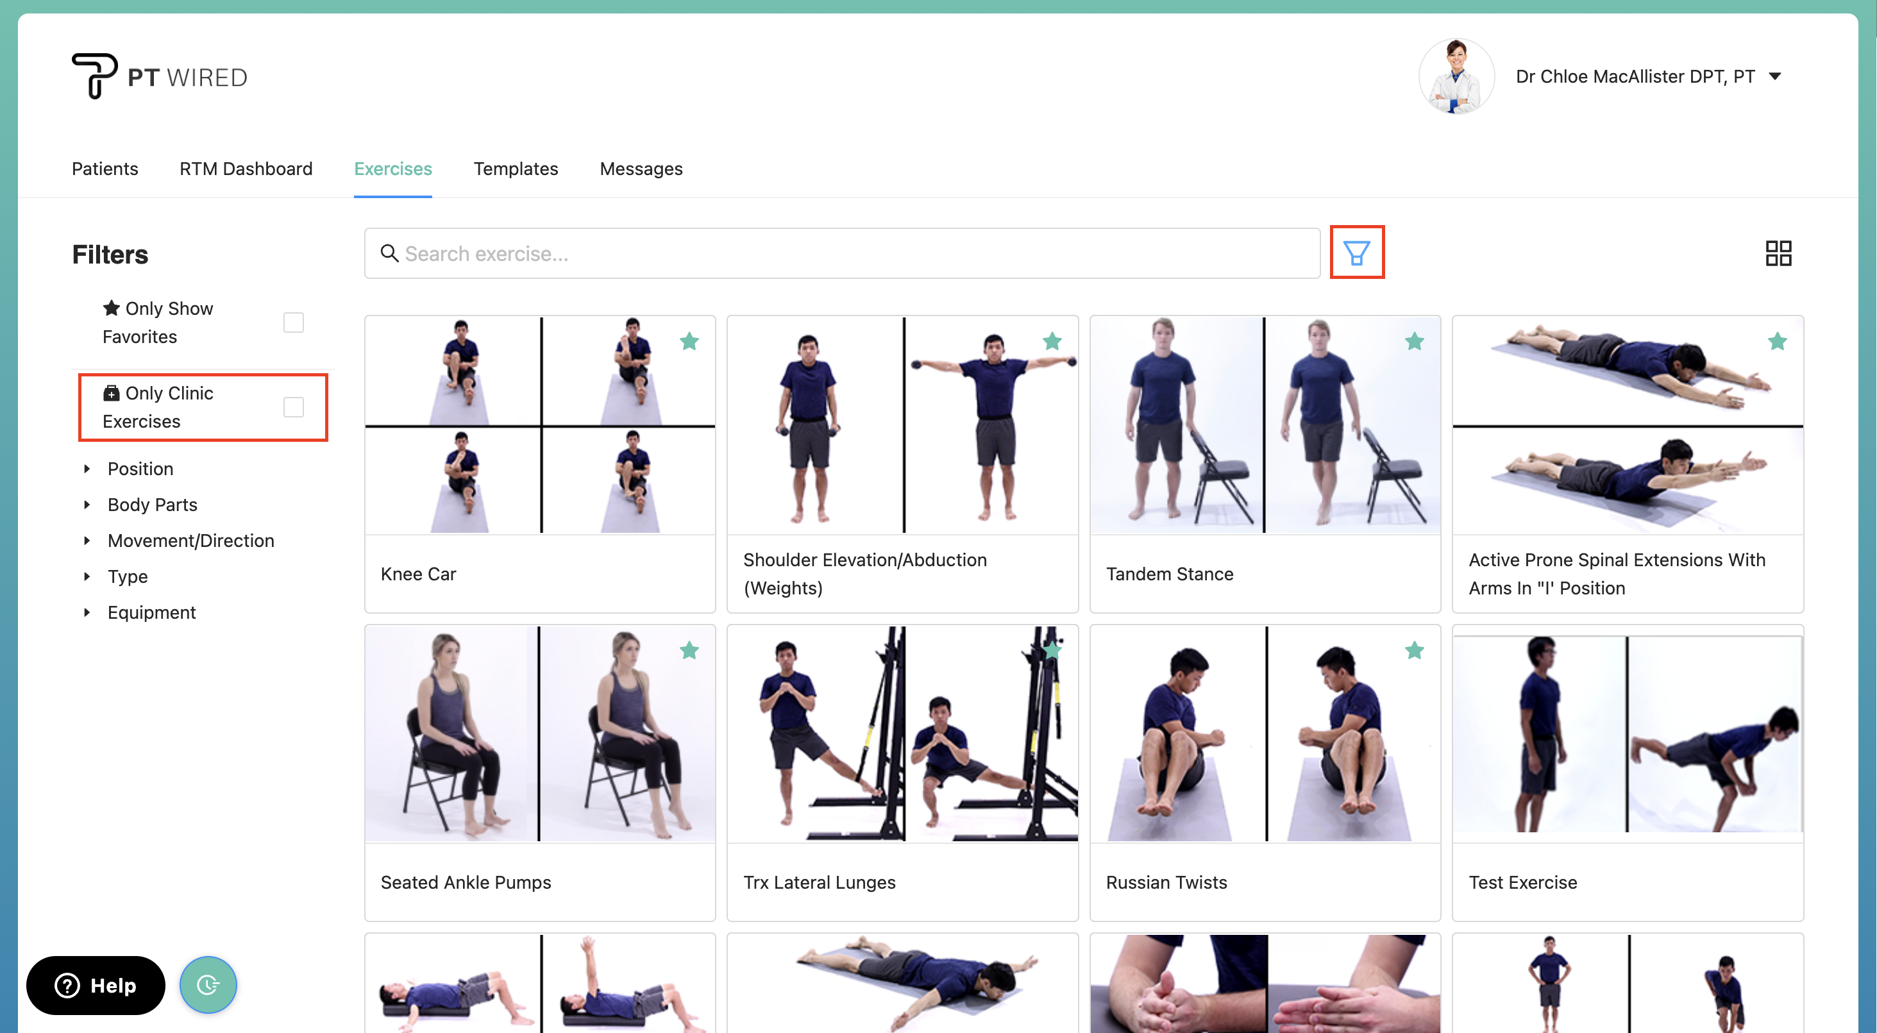Toggle favorite star on Tandem Stance

1413,341
